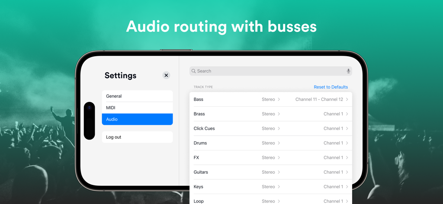
Task: Click Reset to Defaults link
Action: pos(331,87)
